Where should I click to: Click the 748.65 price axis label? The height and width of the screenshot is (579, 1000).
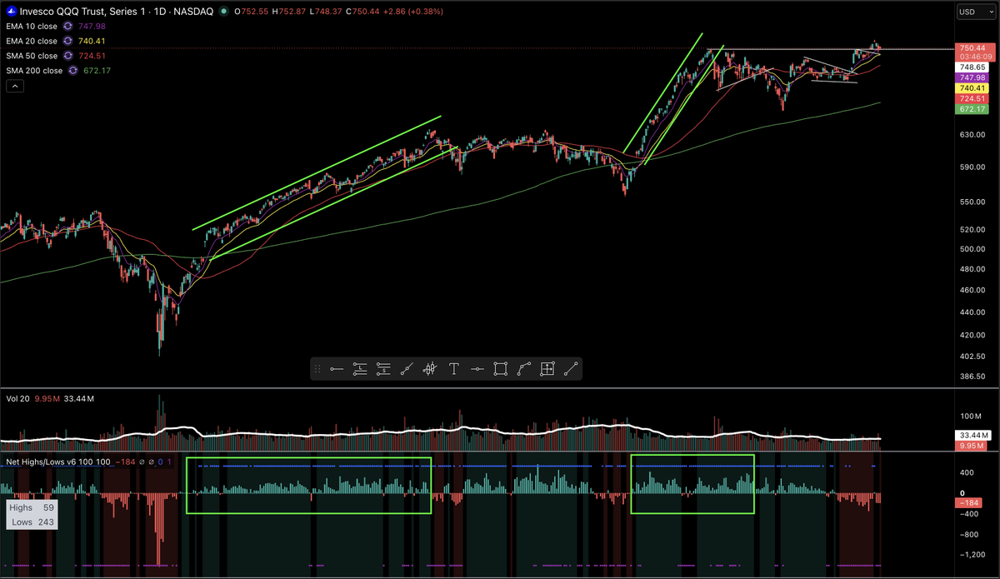tap(972, 67)
